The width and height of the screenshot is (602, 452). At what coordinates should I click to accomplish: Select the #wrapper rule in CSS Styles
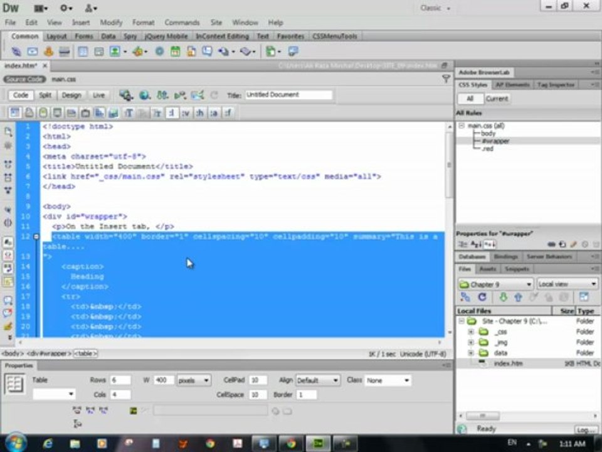[x=495, y=141]
